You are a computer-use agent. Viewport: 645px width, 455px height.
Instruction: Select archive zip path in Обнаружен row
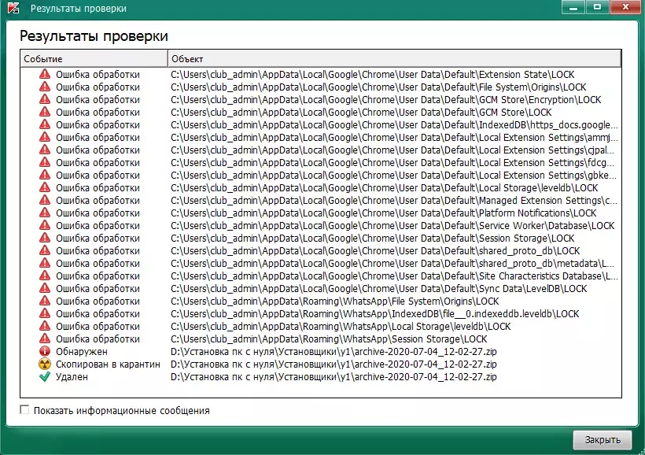pyautogui.click(x=334, y=352)
